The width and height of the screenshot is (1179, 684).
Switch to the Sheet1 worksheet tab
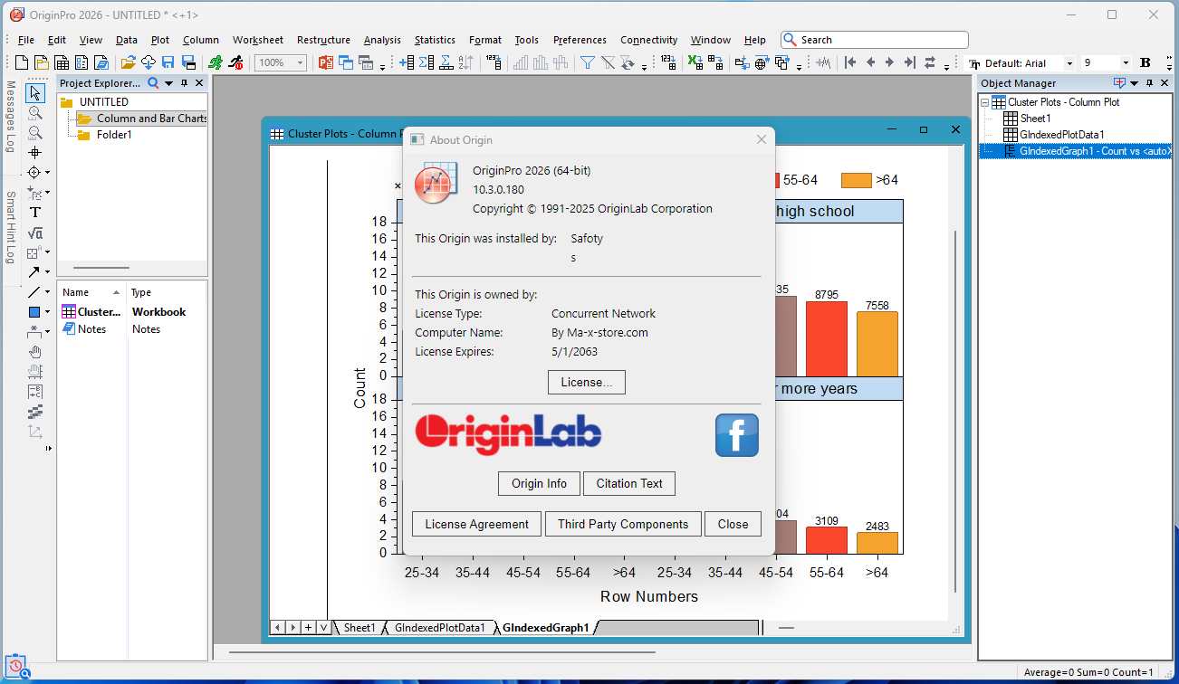tap(359, 626)
